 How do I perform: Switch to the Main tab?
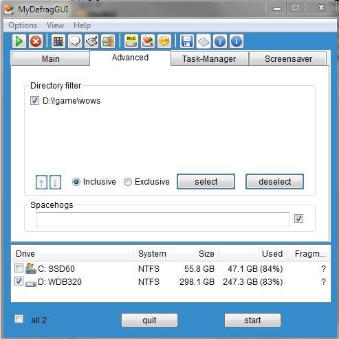[x=51, y=59]
